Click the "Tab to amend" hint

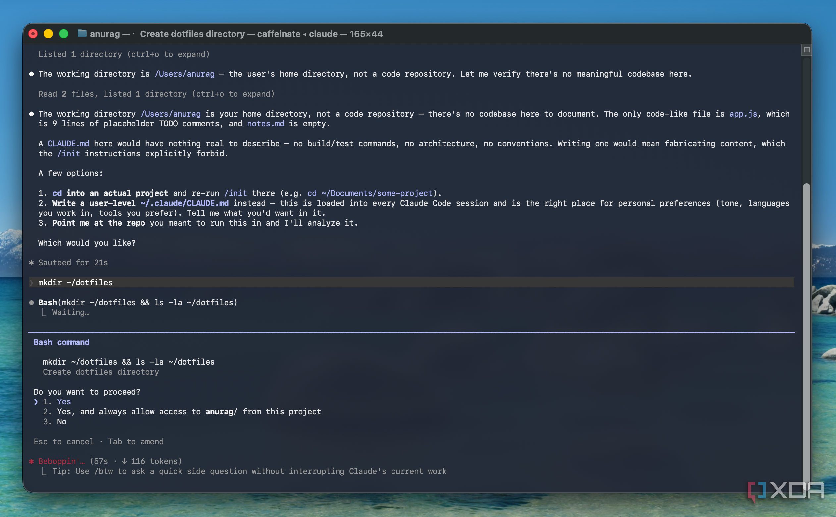(x=136, y=442)
